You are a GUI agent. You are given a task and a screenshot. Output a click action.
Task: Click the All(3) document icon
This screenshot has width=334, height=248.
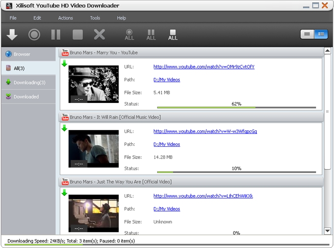tap(8, 68)
